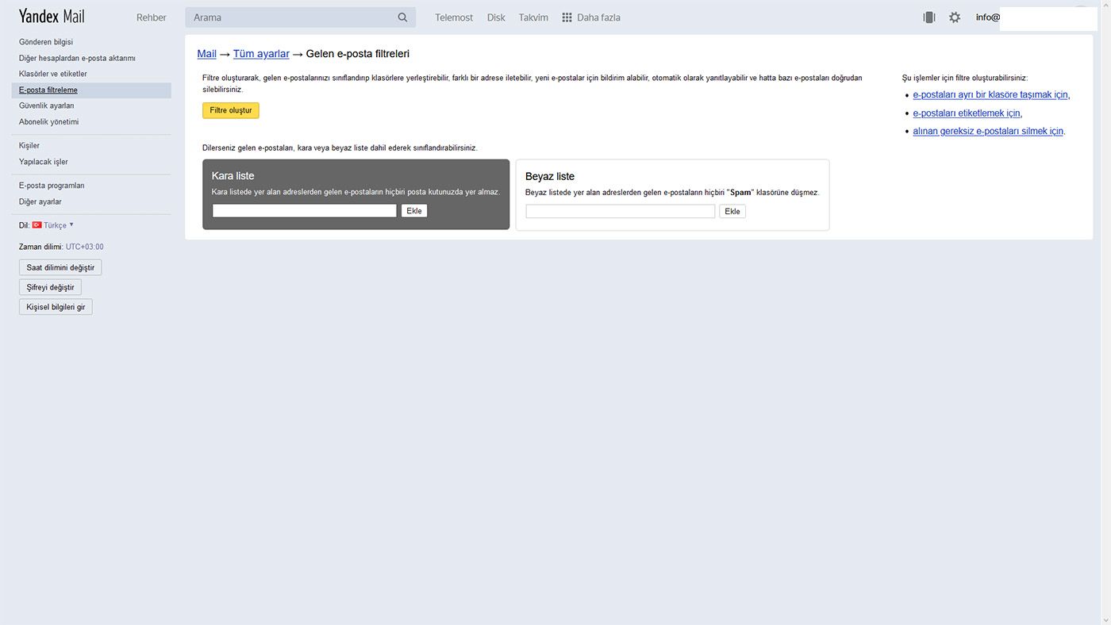Open Güvenlik ayarları

point(47,105)
